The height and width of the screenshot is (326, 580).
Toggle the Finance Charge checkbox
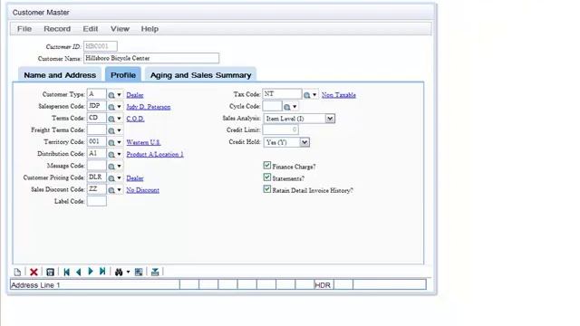pos(267,165)
